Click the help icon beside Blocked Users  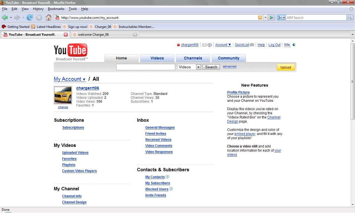pos(171,189)
